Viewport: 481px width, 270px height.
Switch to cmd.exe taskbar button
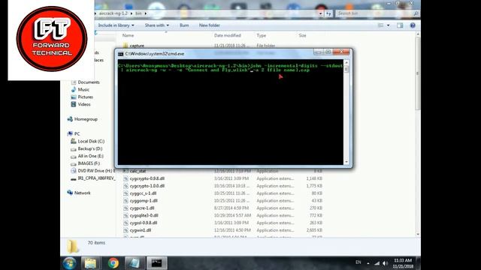pos(157,263)
